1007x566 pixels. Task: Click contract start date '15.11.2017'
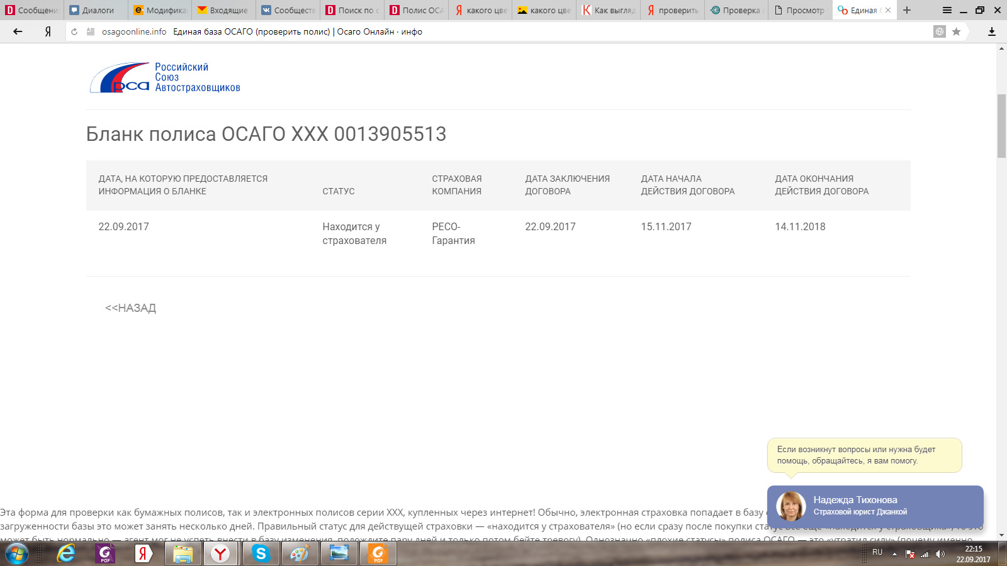click(666, 226)
